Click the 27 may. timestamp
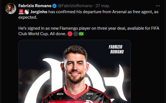This screenshot has height=103, width=166. 103,6
